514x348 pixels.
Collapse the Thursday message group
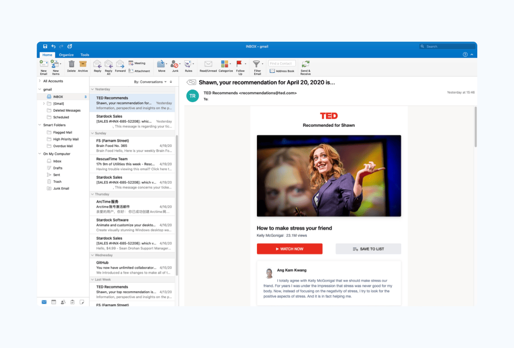click(x=92, y=194)
